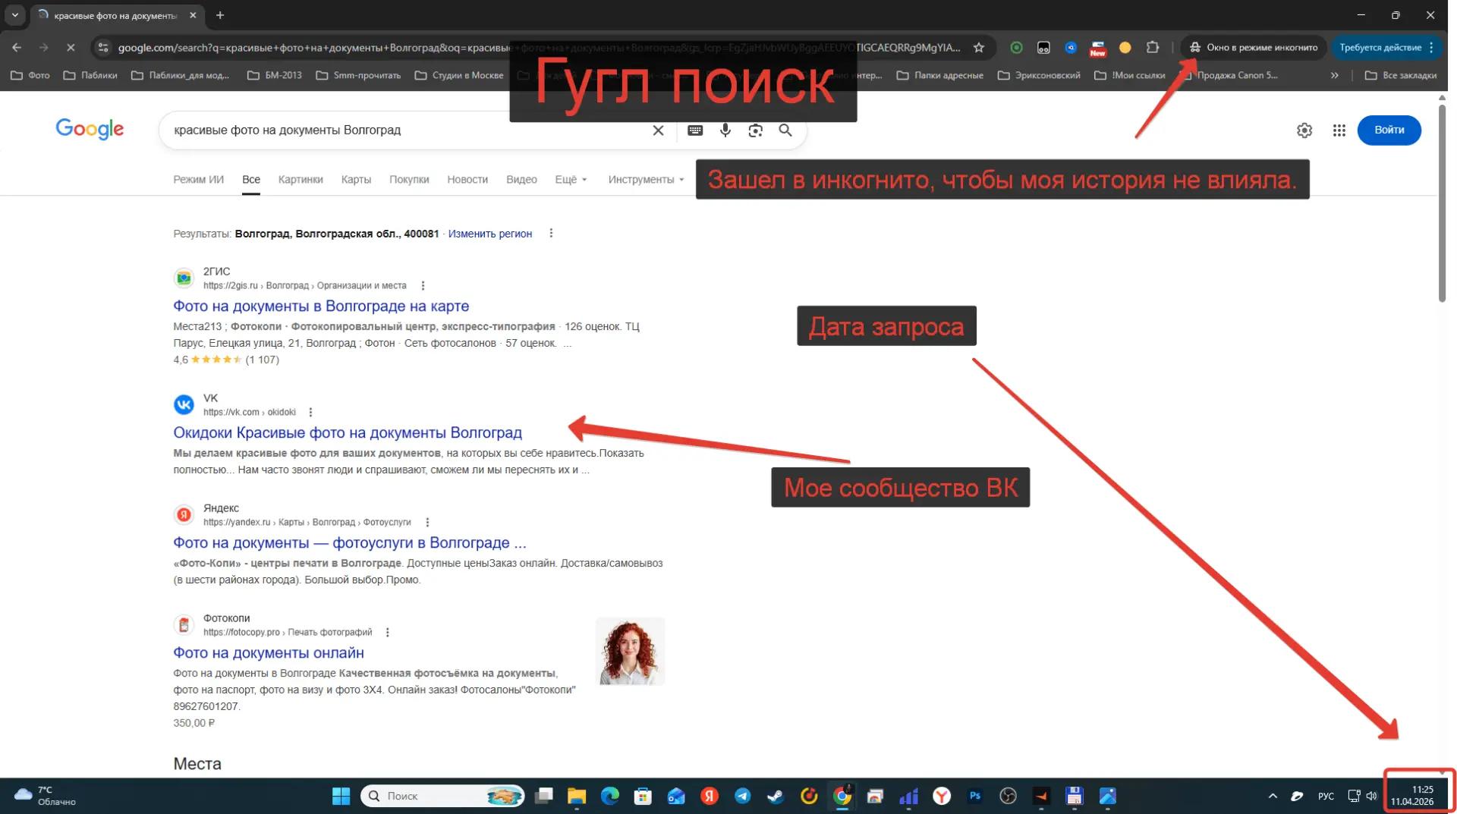Switch to Покупки search tab

[409, 180]
